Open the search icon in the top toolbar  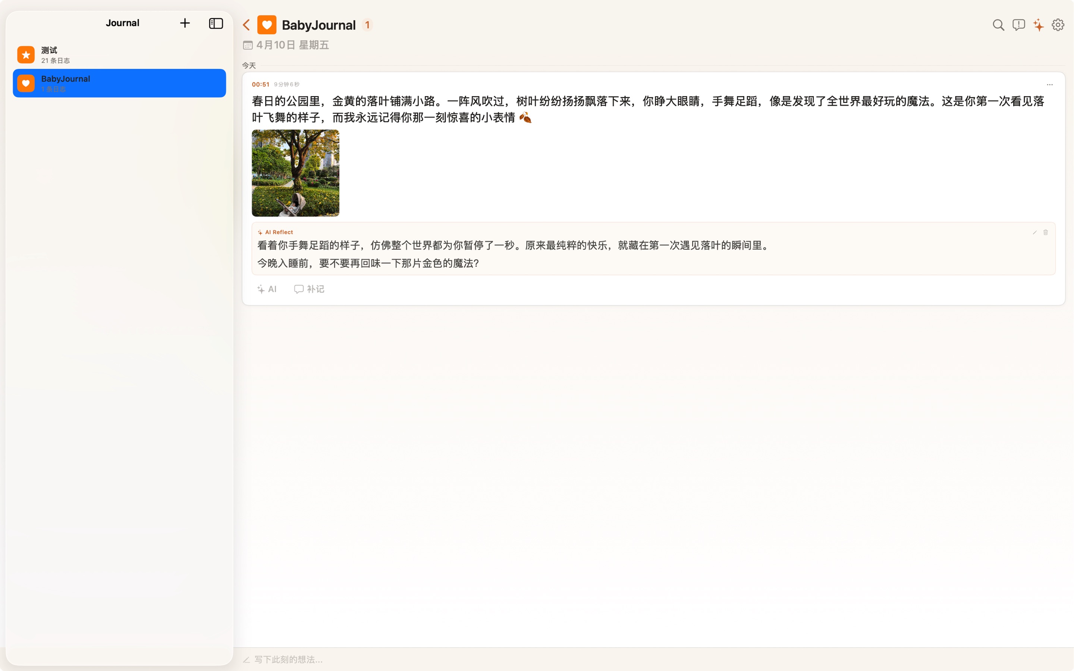998,25
